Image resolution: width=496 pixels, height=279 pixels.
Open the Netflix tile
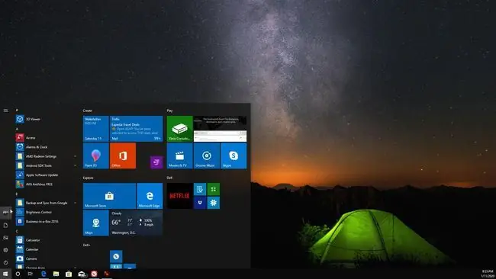(x=179, y=196)
